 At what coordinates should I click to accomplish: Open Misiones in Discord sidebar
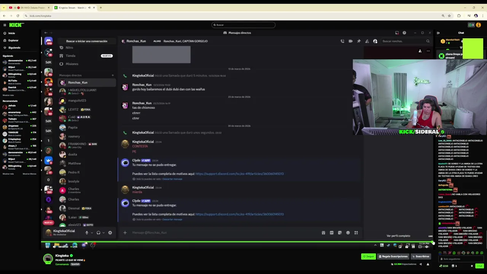pyautogui.click(x=72, y=64)
